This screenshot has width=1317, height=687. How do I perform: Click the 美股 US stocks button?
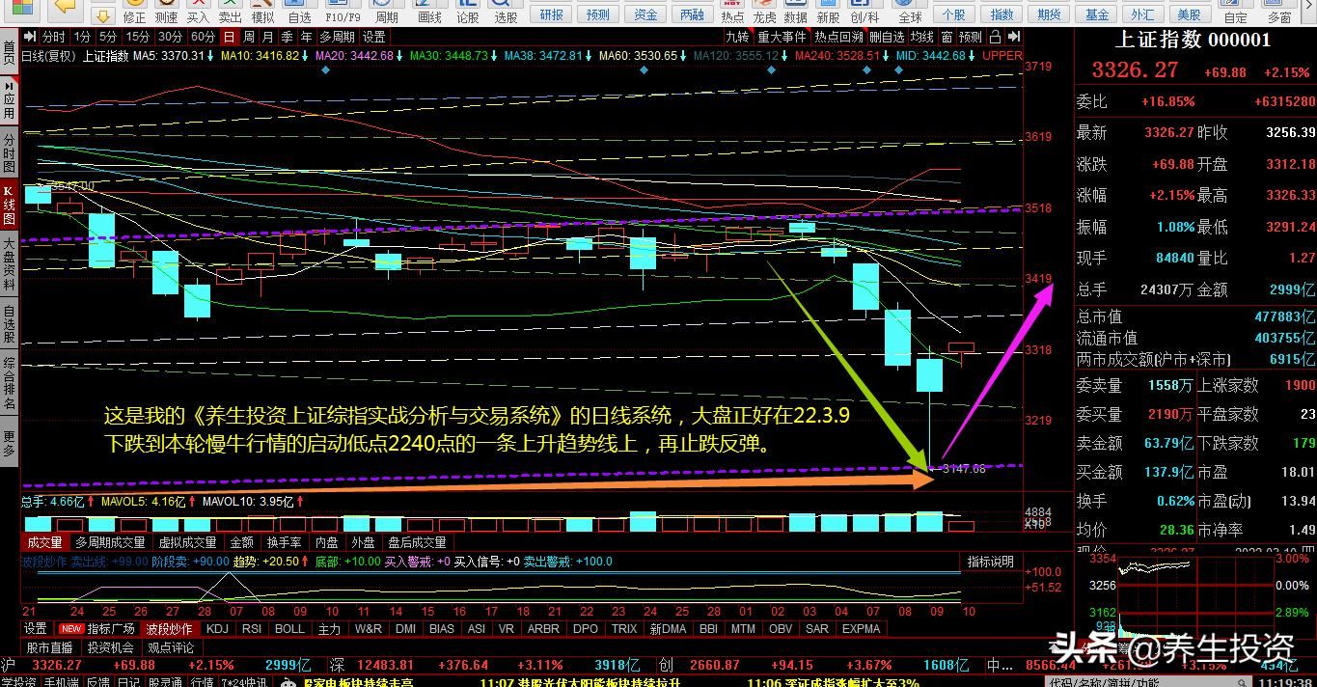tap(1189, 14)
